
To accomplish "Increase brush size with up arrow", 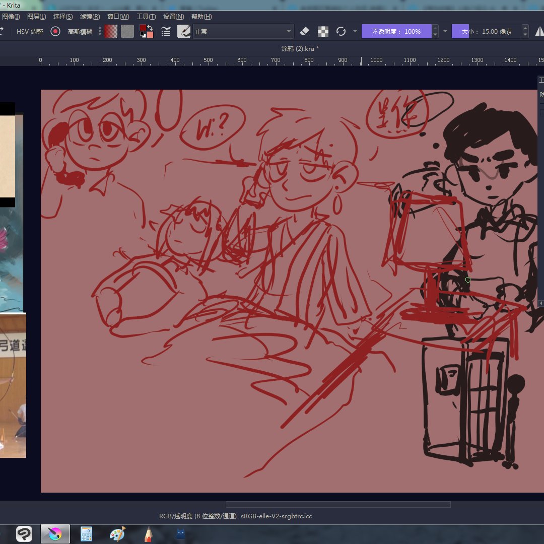I will [525, 28].
